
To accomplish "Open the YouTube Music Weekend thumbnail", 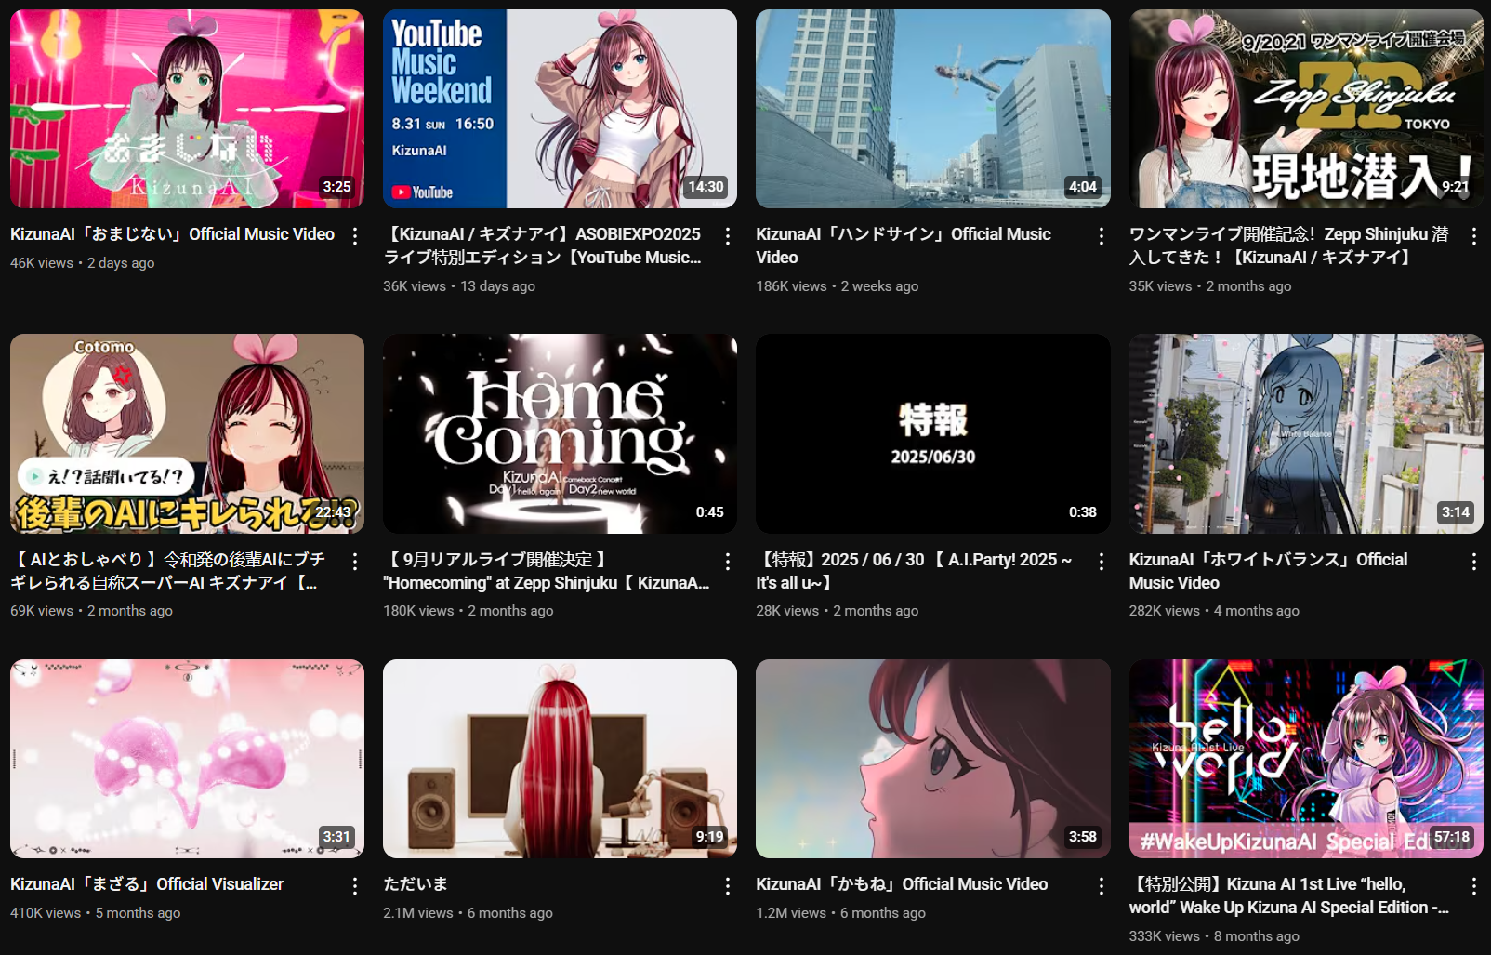I will click(560, 109).
